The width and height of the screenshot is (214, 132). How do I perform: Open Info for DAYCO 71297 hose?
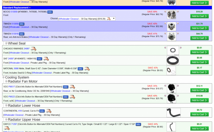coord(138,124)
